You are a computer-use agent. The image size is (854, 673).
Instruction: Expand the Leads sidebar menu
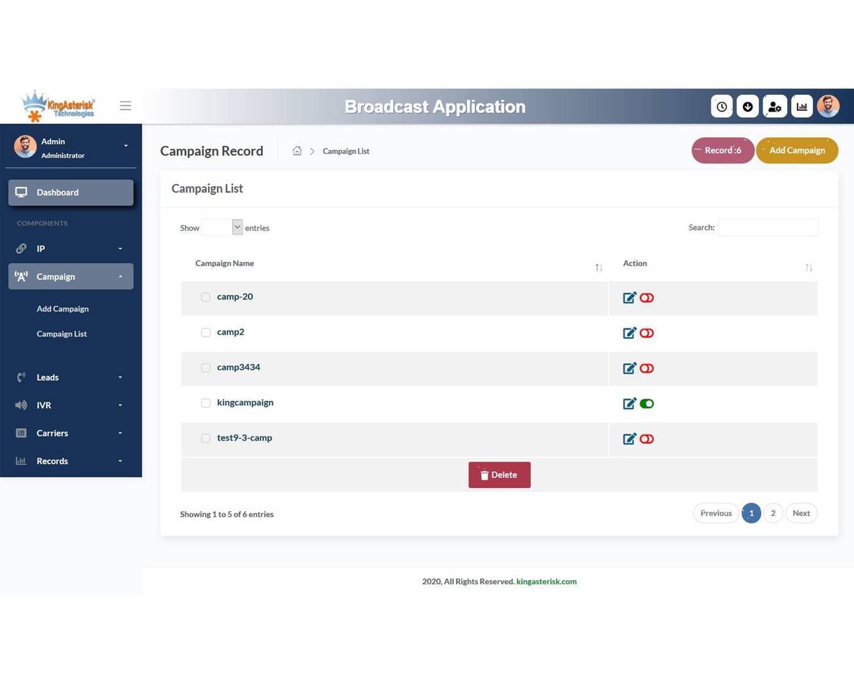(70, 378)
